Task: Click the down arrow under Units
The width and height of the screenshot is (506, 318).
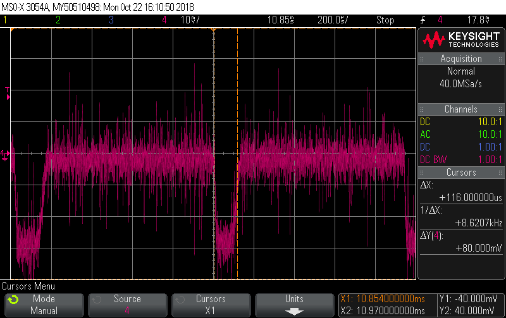Action: point(294,311)
